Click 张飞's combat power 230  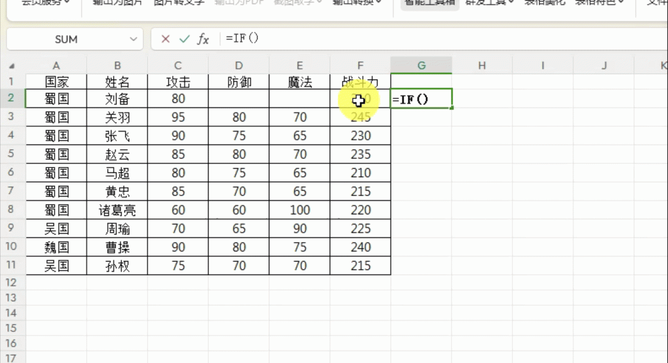361,136
